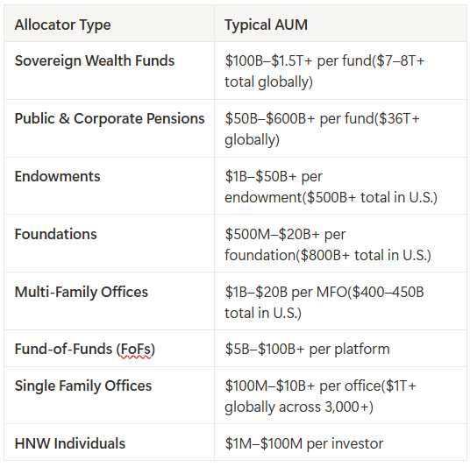Image resolution: width=470 pixels, height=467 pixels.
Task: Click the Foundations row label
Action: click(56, 234)
